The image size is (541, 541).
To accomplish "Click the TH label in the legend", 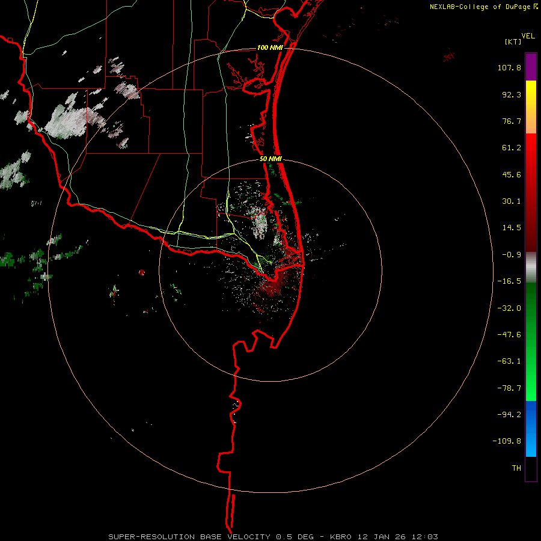I will click(516, 468).
